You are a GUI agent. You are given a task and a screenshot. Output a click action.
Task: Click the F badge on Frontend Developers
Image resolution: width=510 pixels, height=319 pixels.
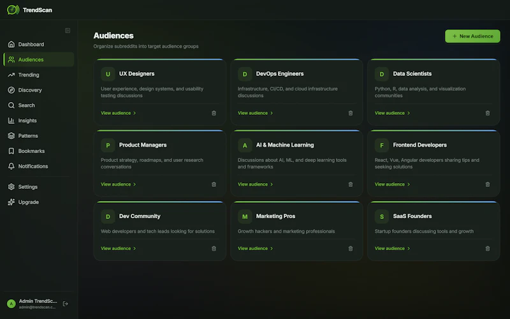click(381, 145)
